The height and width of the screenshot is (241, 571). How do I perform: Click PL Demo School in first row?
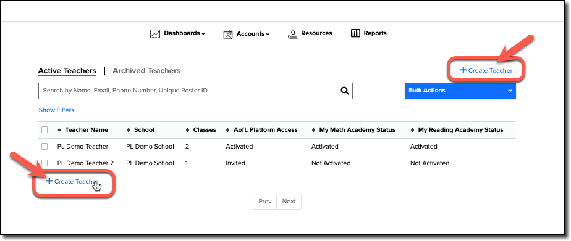pyautogui.click(x=150, y=147)
